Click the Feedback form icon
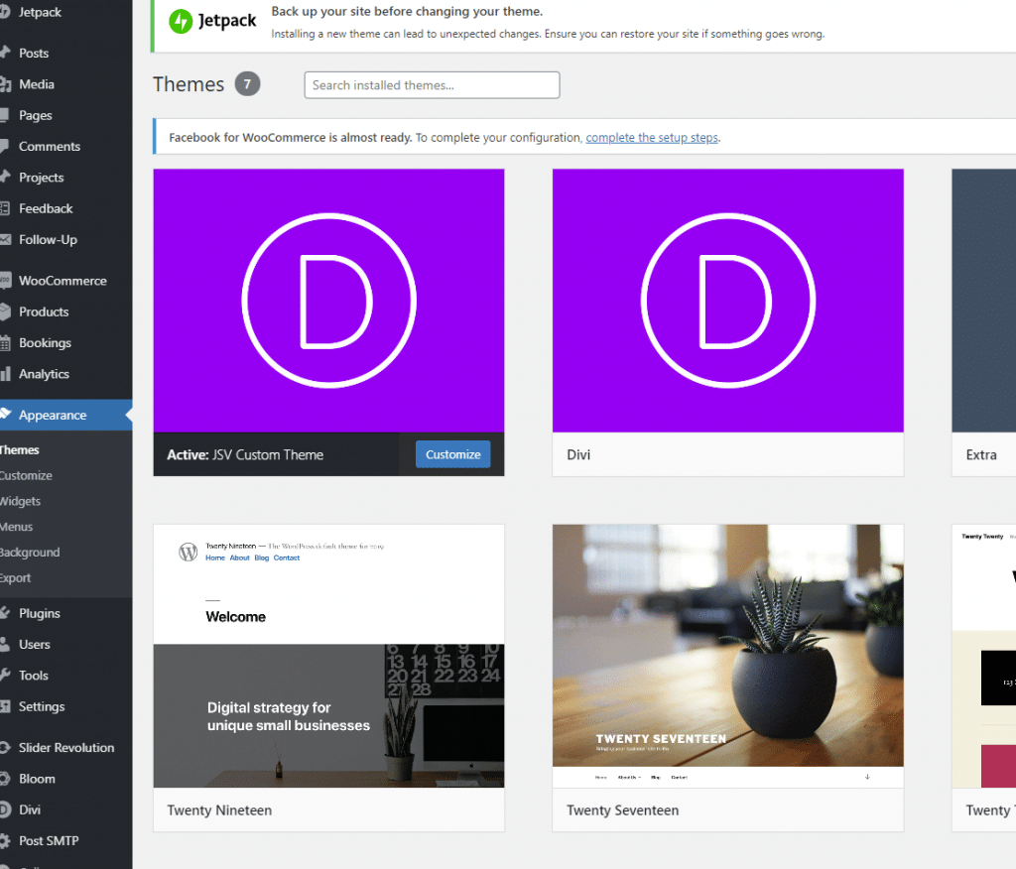 tap(5, 208)
